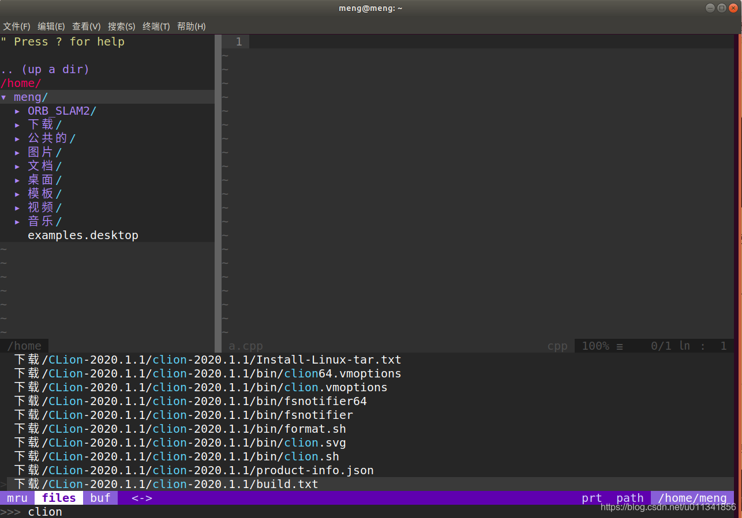Open the 查看(V) menu

tap(86, 27)
